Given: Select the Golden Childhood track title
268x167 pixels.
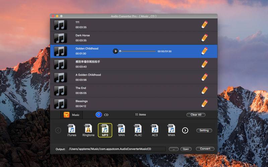Looking at the screenshot, I should tap(87, 48).
